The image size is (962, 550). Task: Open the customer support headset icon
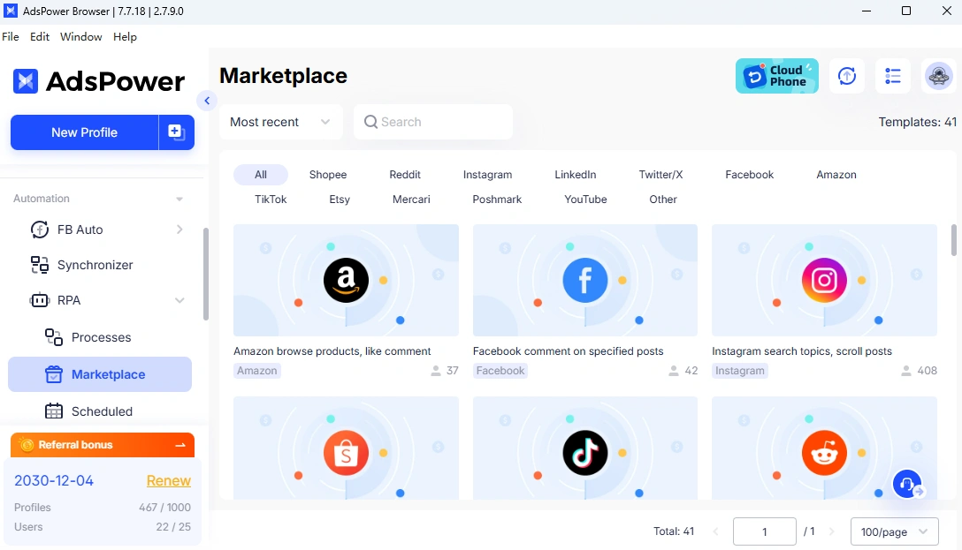pyautogui.click(x=906, y=484)
